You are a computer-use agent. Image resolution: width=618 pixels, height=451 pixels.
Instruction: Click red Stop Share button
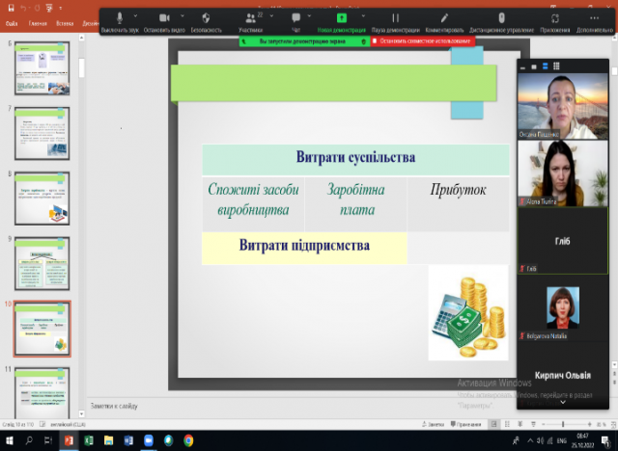pos(423,40)
